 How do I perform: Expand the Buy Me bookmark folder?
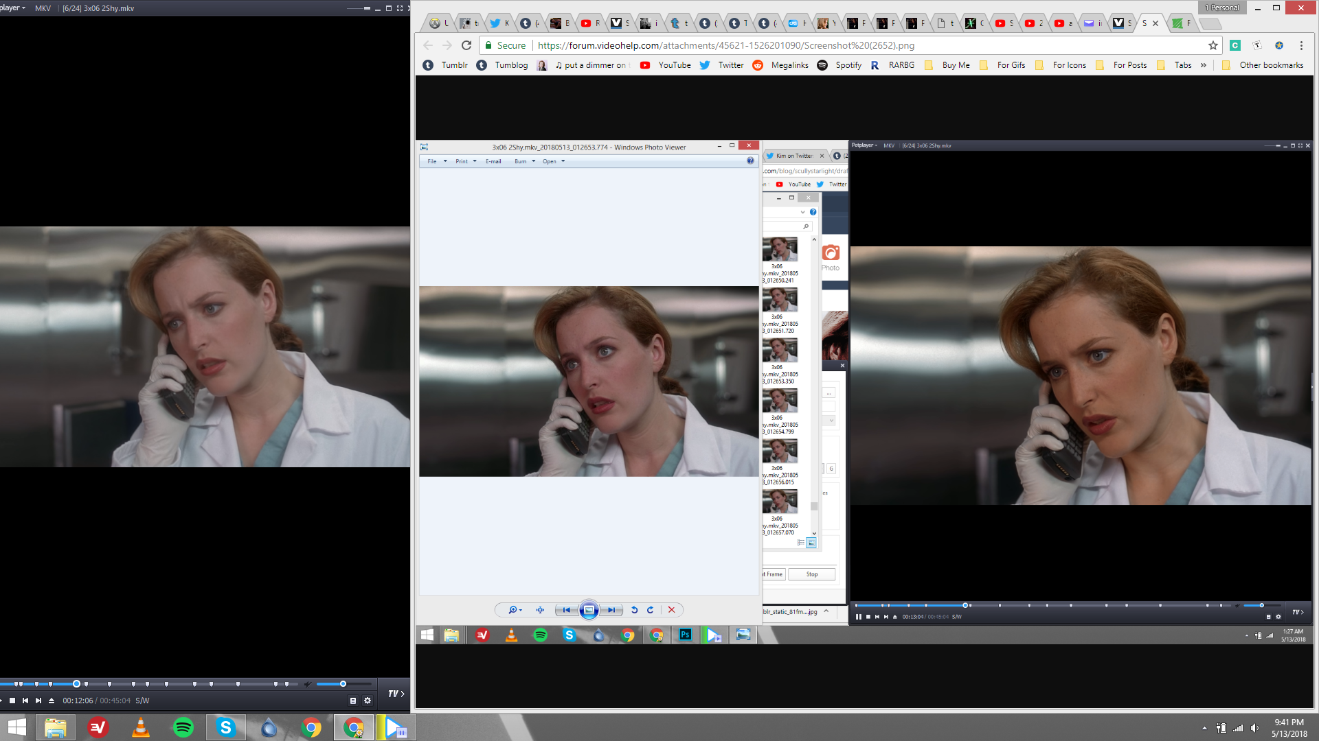tap(947, 65)
